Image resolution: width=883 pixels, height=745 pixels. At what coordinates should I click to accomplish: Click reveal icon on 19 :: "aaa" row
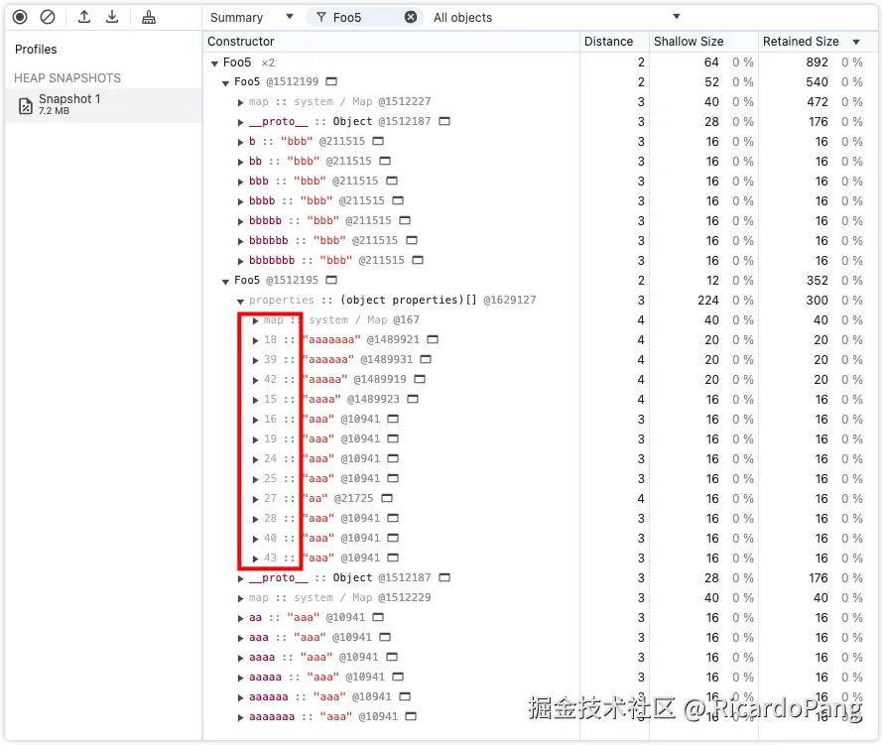pos(393,438)
